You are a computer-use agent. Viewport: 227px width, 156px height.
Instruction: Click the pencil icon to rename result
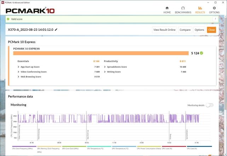tap(56, 30)
